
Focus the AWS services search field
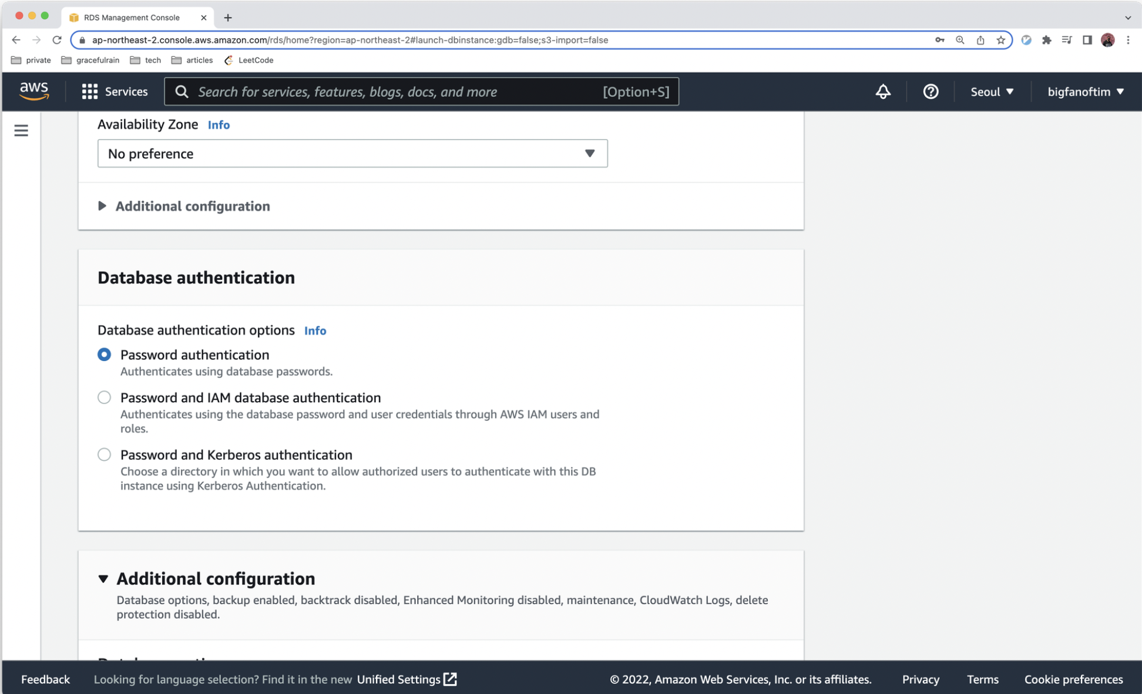coord(399,92)
